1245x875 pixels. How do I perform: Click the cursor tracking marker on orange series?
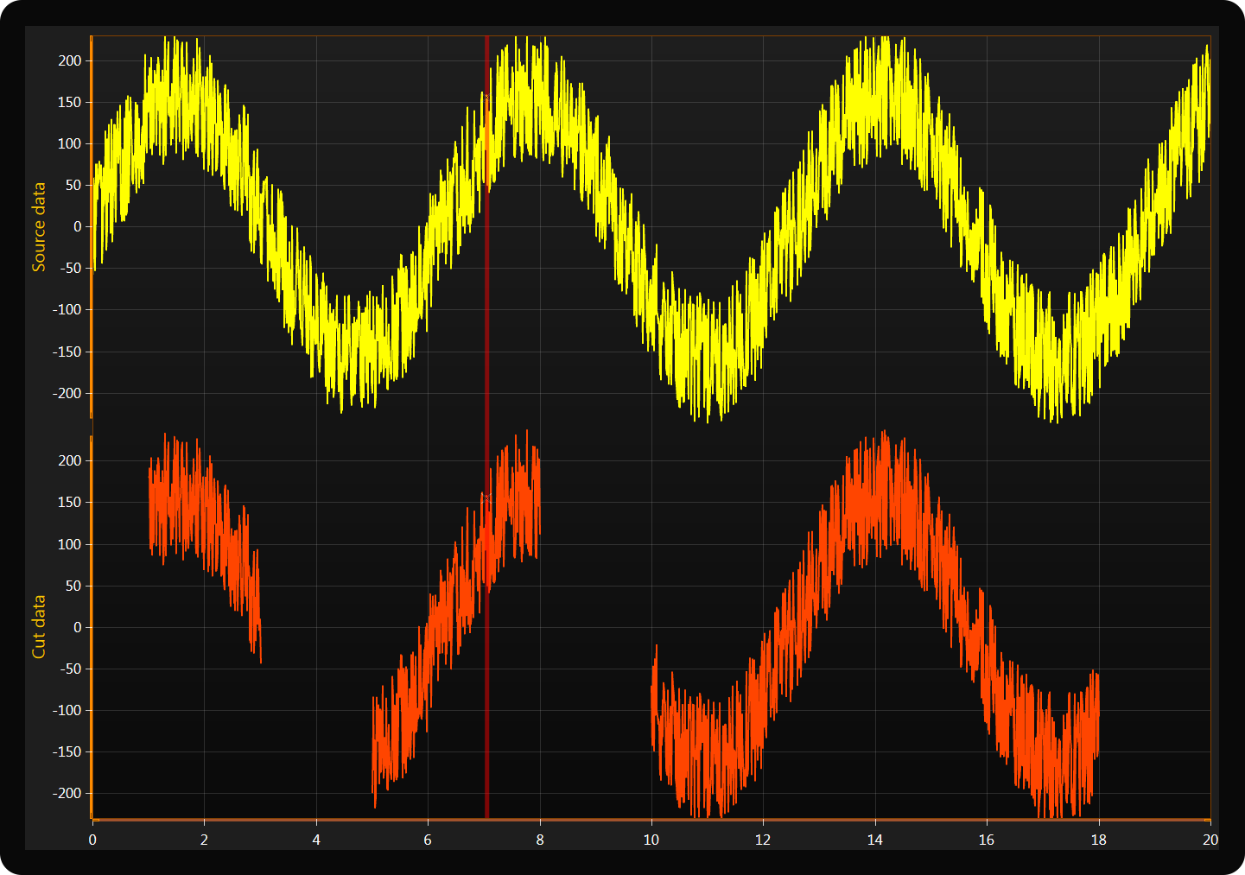[x=486, y=498]
